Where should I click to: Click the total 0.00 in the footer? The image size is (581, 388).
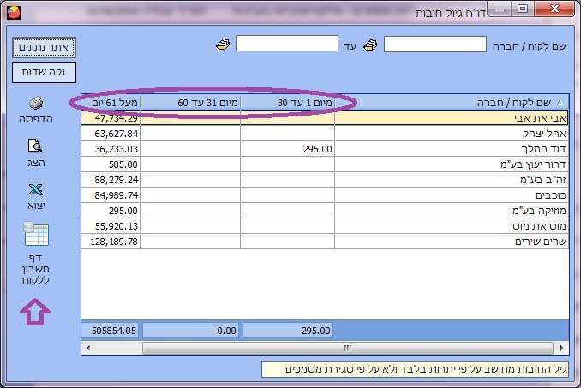190,331
